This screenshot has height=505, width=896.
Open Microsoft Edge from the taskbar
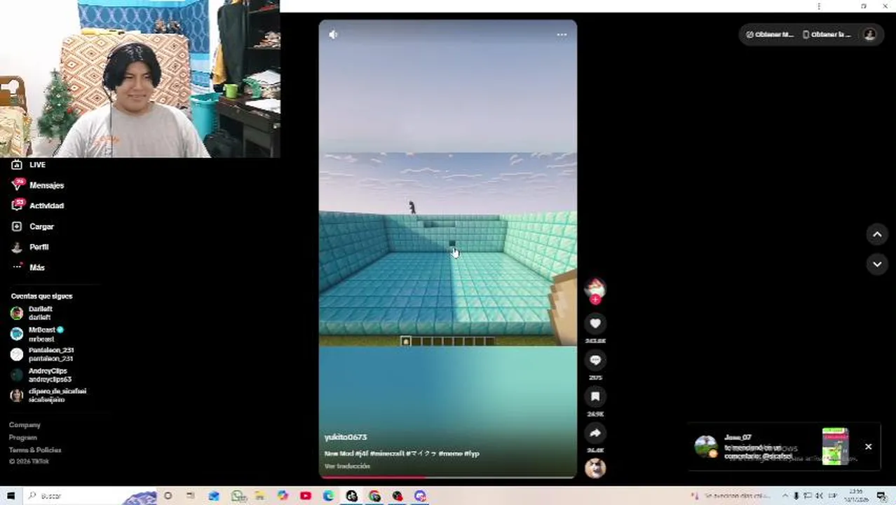329,496
